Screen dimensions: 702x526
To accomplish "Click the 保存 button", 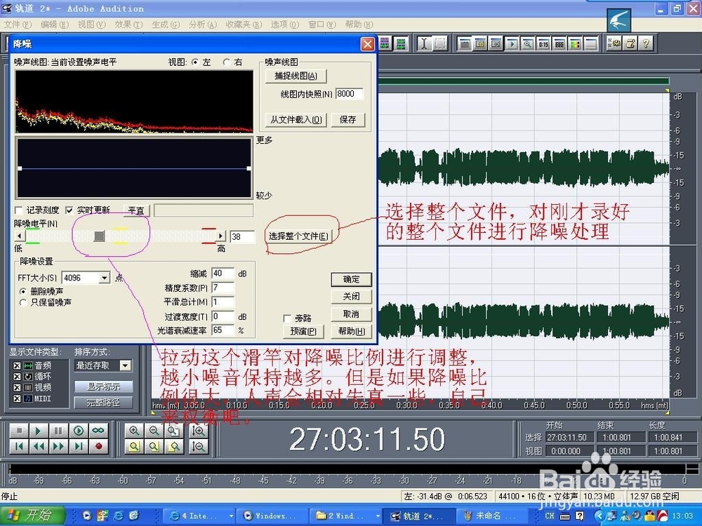I will 348,120.
